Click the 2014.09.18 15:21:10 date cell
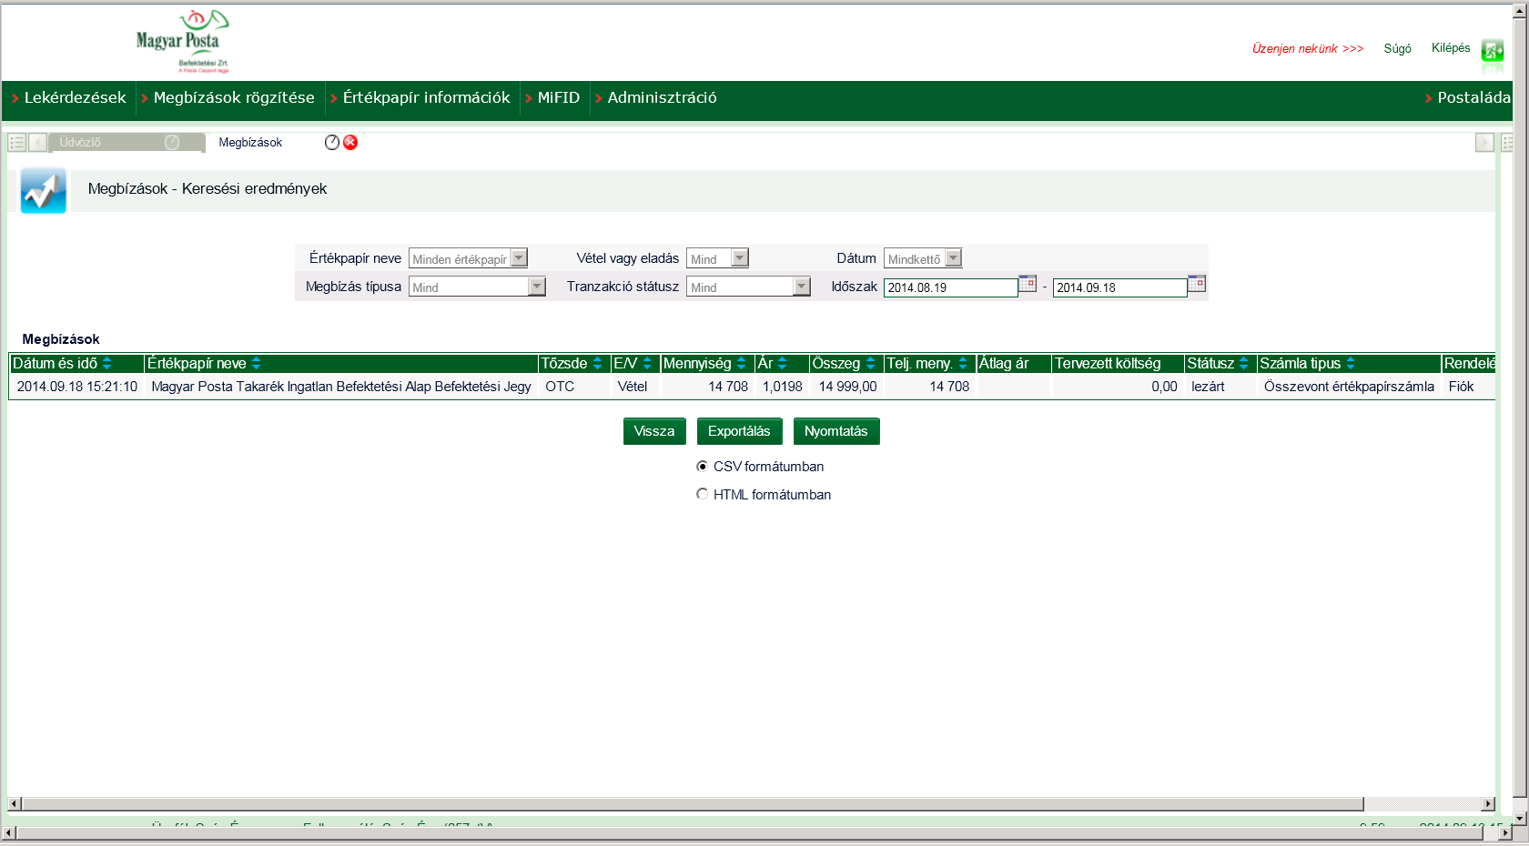Image resolution: width=1529 pixels, height=846 pixels. pos(77,387)
